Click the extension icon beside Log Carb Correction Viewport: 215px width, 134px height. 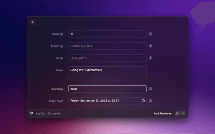[32, 114]
